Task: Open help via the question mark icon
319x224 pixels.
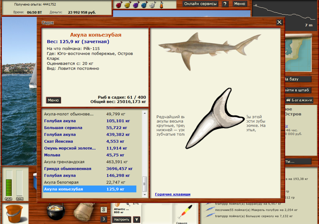Action: click(x=226, y=4)
